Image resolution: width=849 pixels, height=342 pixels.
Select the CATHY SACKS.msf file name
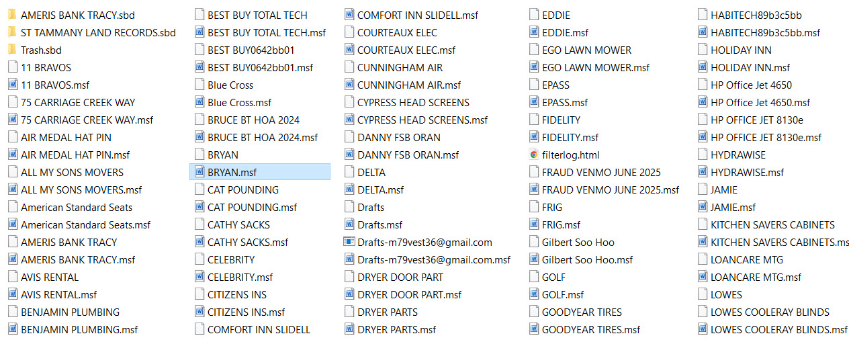[x=248, y=242]
